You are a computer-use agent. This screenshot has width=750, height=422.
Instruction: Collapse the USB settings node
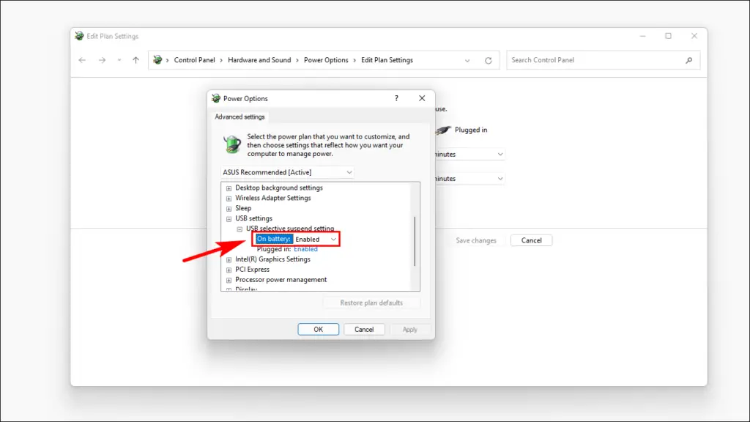229,218
